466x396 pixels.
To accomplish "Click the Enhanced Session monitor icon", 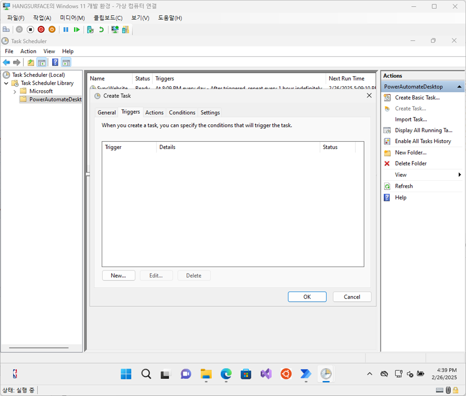I will (115, 30).
